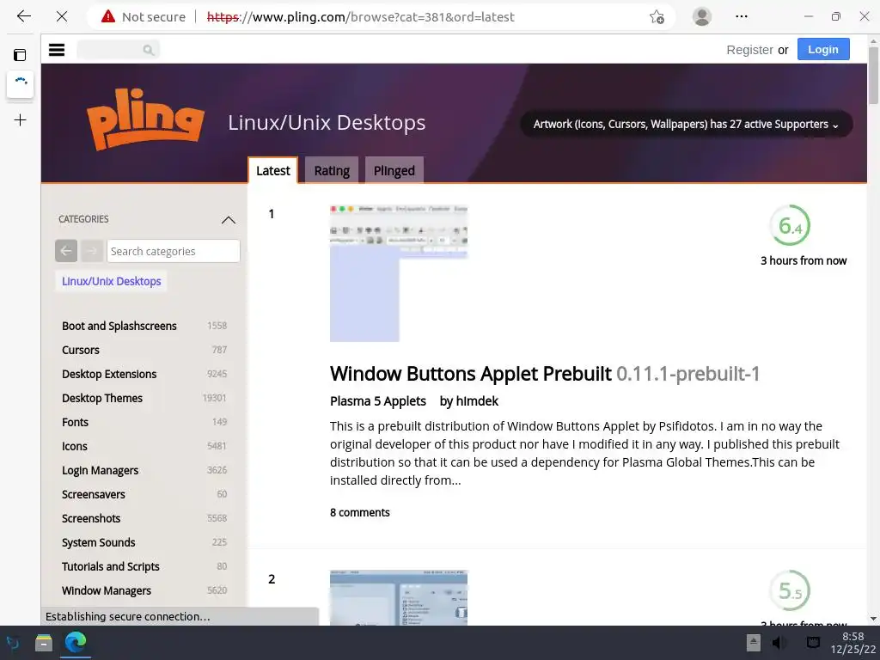Select the Linux/Unix Desktops category link
The height and width of the screenshot is (660, 880).
coord(111,281)
